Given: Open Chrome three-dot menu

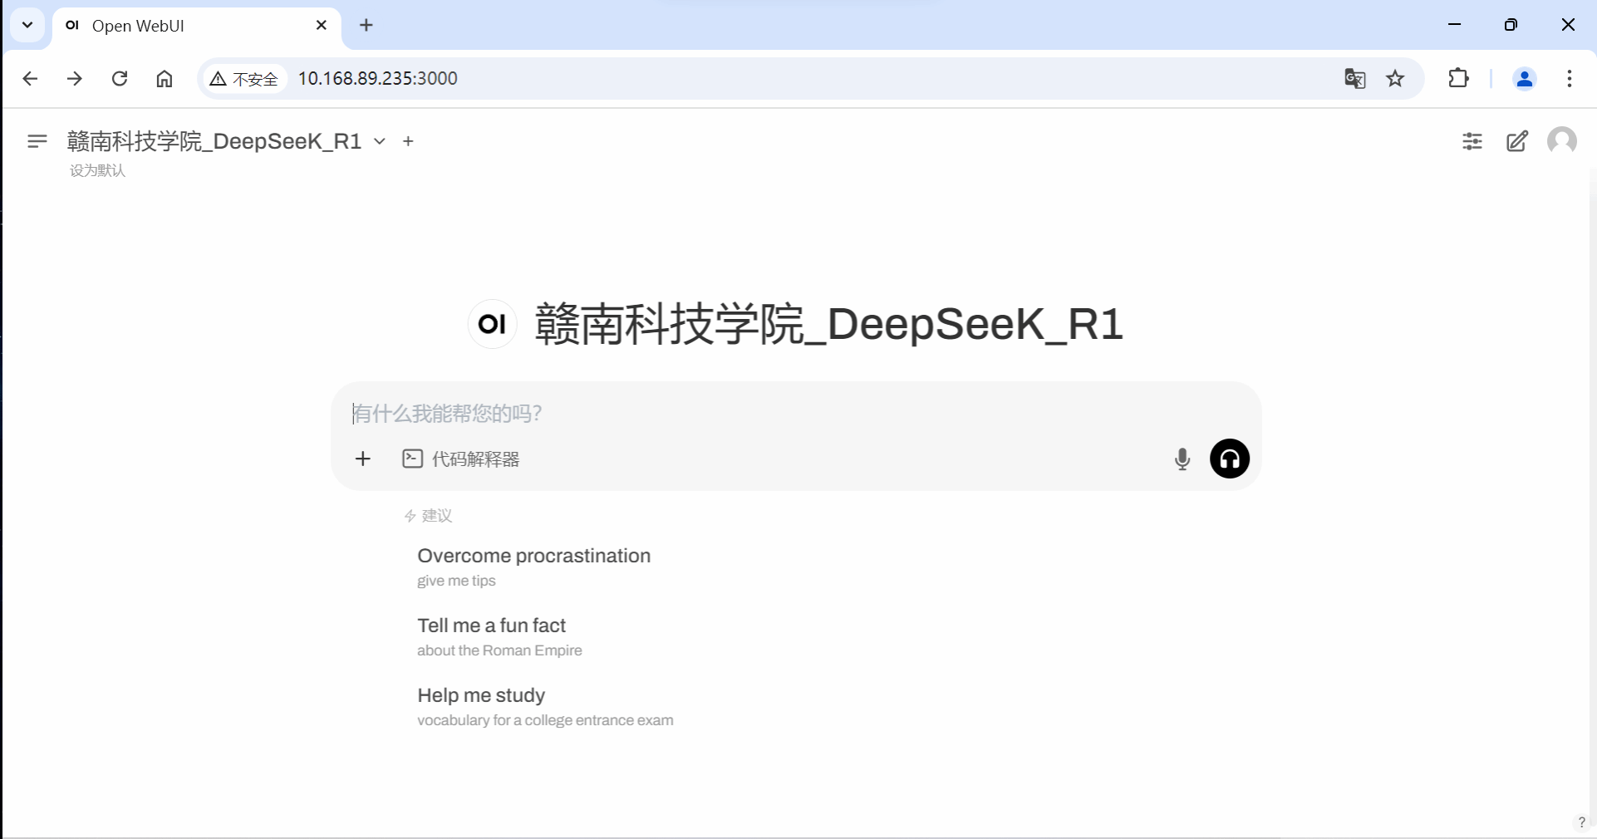Looking at the screenshot, I should 1569,78.
